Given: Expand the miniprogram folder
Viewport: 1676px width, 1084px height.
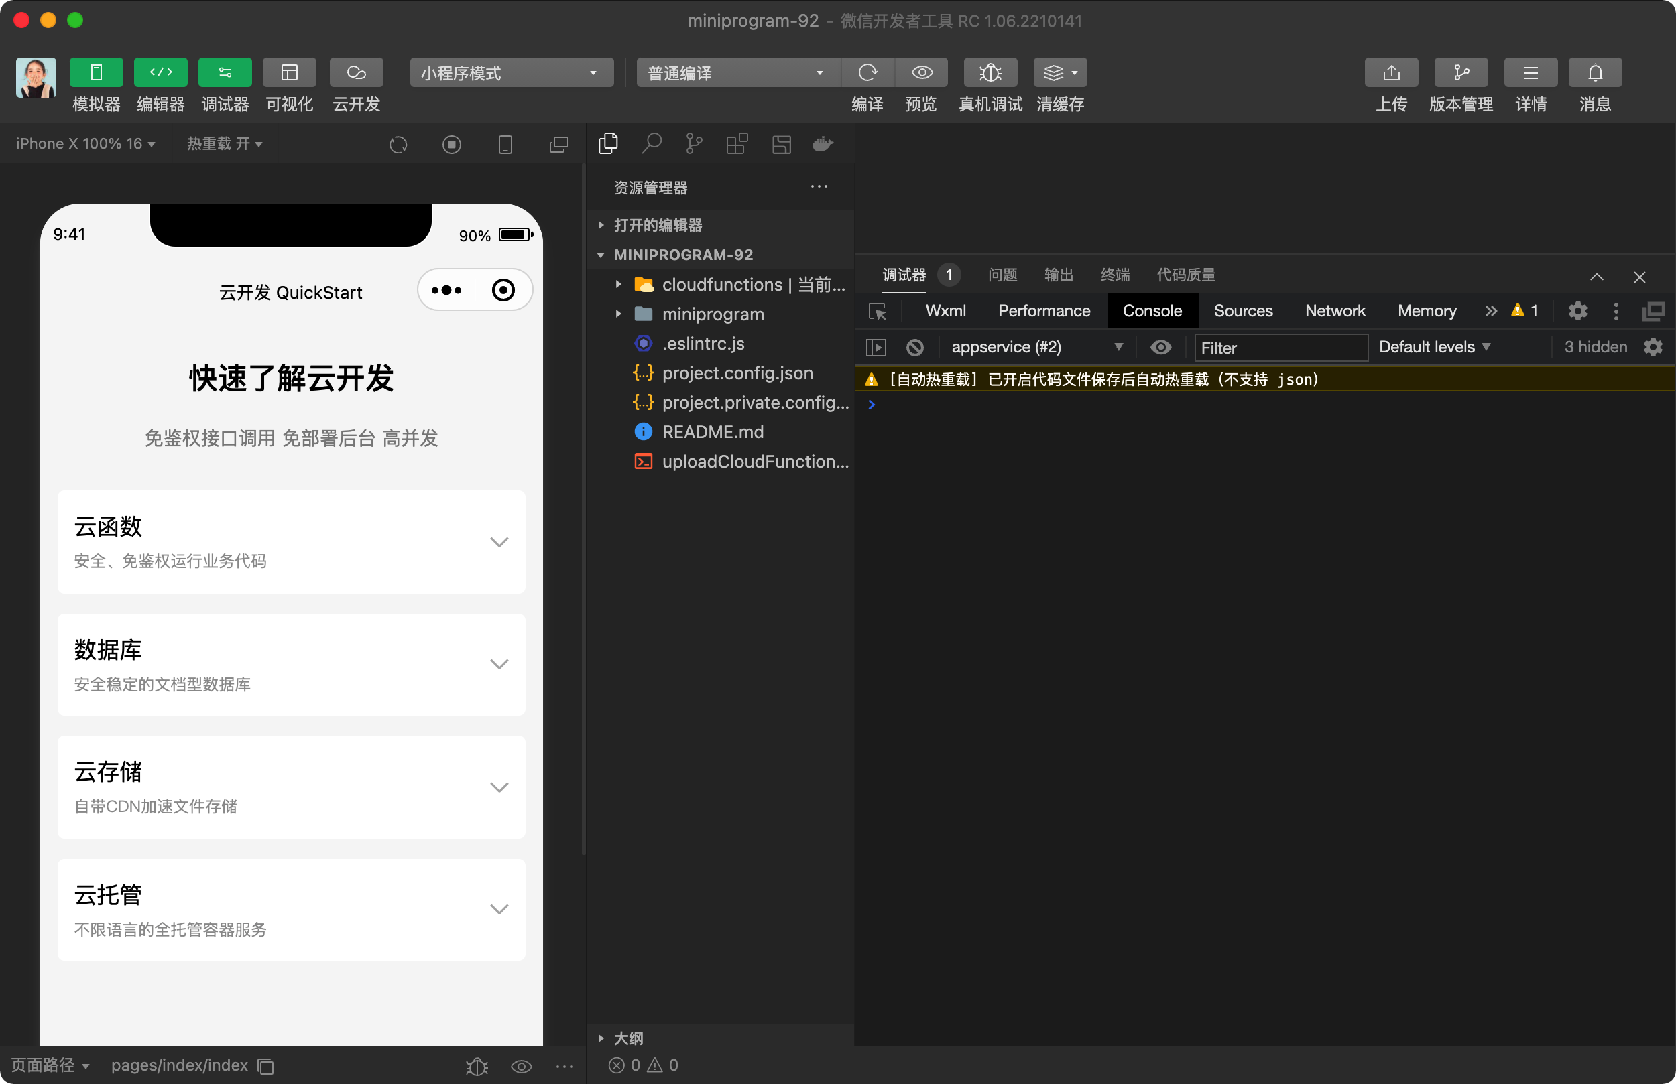Looking at the screenshot, I should coord(712,314).
